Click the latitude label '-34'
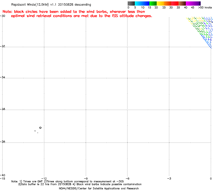Screen dimensions: 213x193 [3, 77]
